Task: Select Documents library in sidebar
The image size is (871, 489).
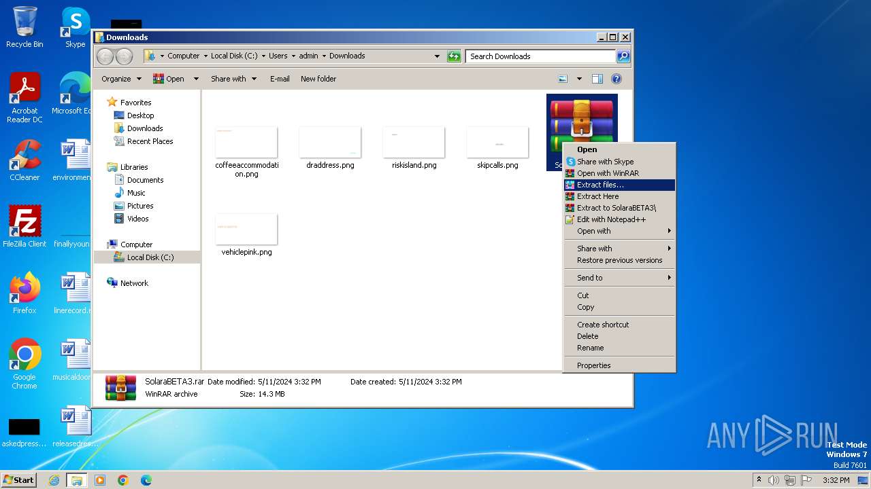Action: (x=145, y=180)
